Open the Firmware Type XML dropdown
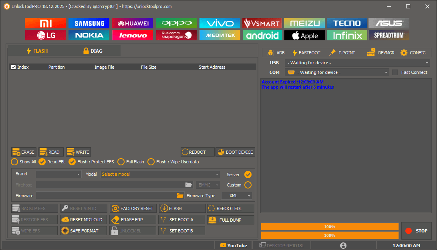 click(x=237, y=196)
